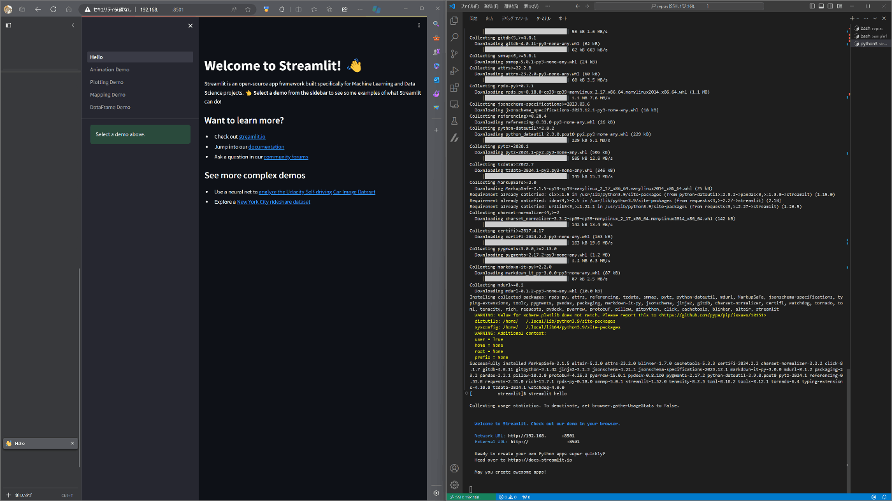This screenshot has width=892, height=501.
Task: Open Udacity Self-driving Car Image Dataset link
Action: pos(317,192)
